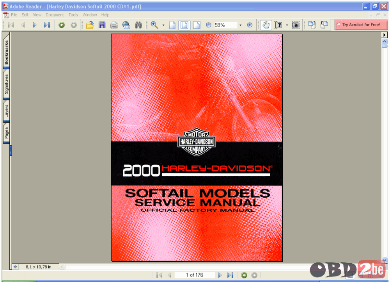Image resolution: width=390 pixels, height=282 pixels.
Task: Go to previous page in bottom bar
Action: tap(170, 275)
